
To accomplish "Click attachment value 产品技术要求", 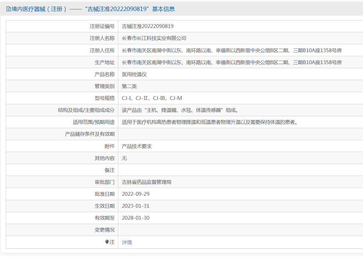I will [x=137, y=146].
